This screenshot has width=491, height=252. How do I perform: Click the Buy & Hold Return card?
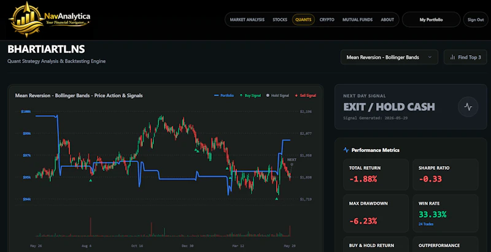pos(376,245)
